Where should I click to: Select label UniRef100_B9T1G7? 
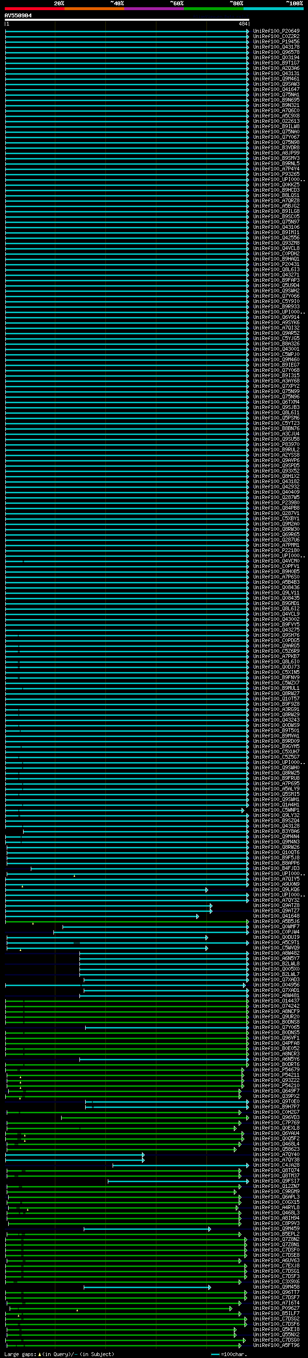click(x=276, y=63)
